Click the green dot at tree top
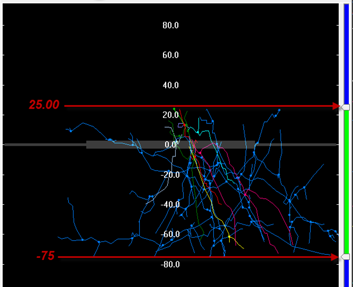The image size is (353, 287). (x=174, y=109)
